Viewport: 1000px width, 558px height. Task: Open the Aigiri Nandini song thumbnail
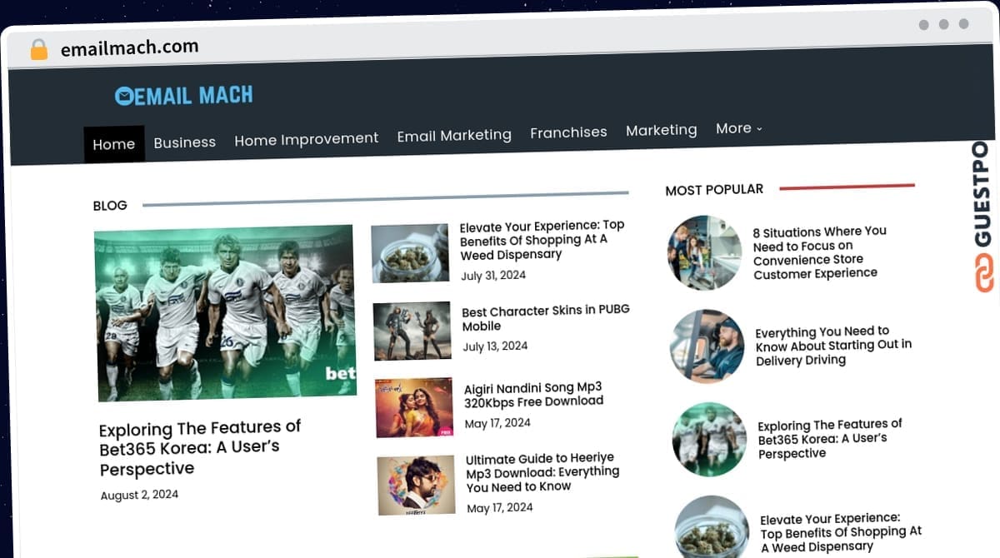click(414, 408)
